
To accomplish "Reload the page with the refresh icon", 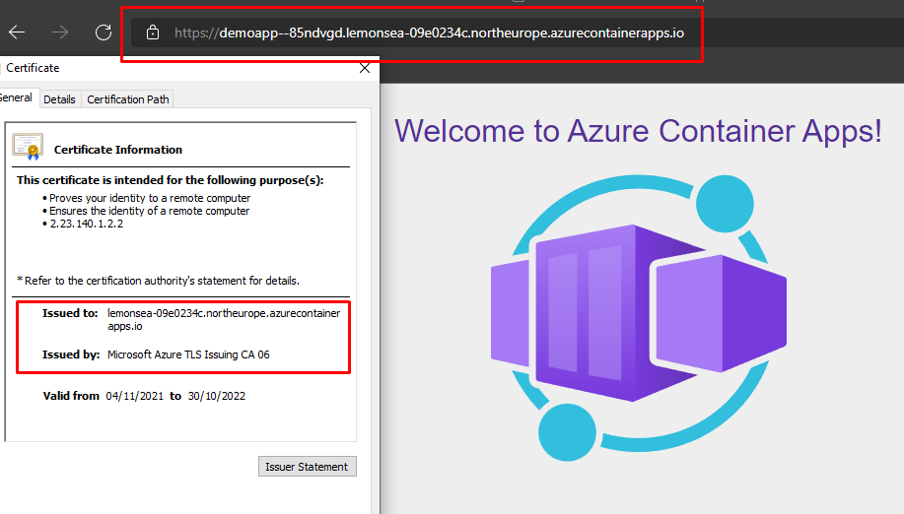I will (x=104, y=32).
